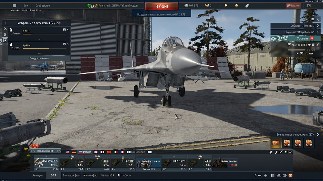
Task: Select the Germany flag nation
Action: pos(74,152)
